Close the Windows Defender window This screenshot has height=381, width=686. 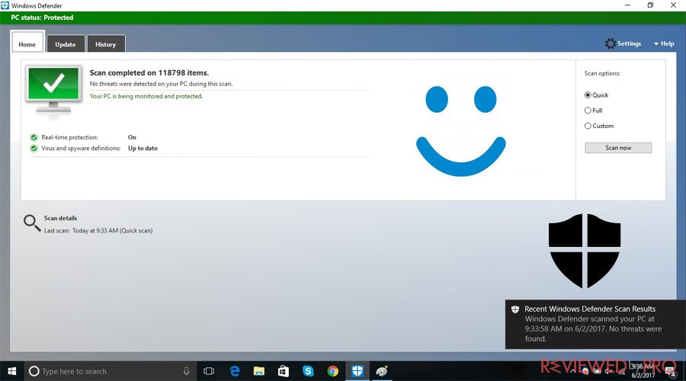click(x=673, y=5)
